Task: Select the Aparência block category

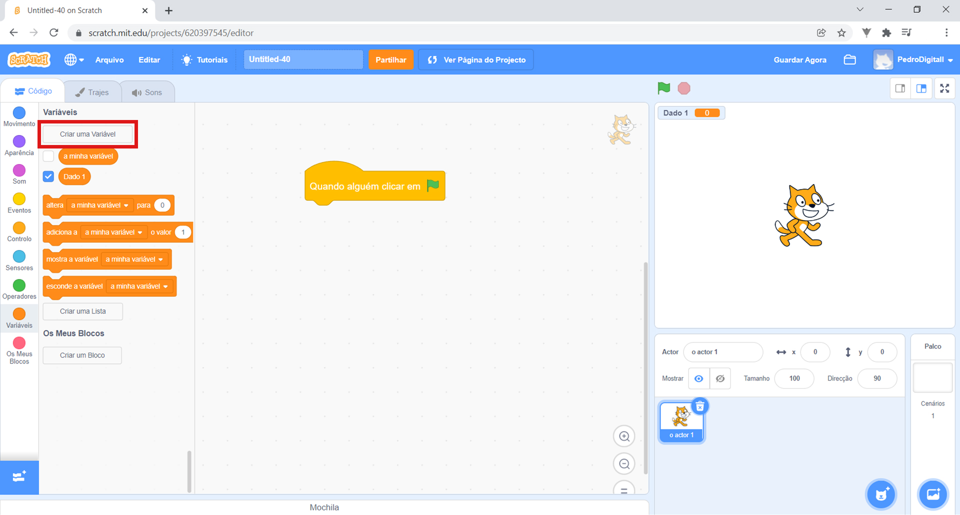Action: 19,145
